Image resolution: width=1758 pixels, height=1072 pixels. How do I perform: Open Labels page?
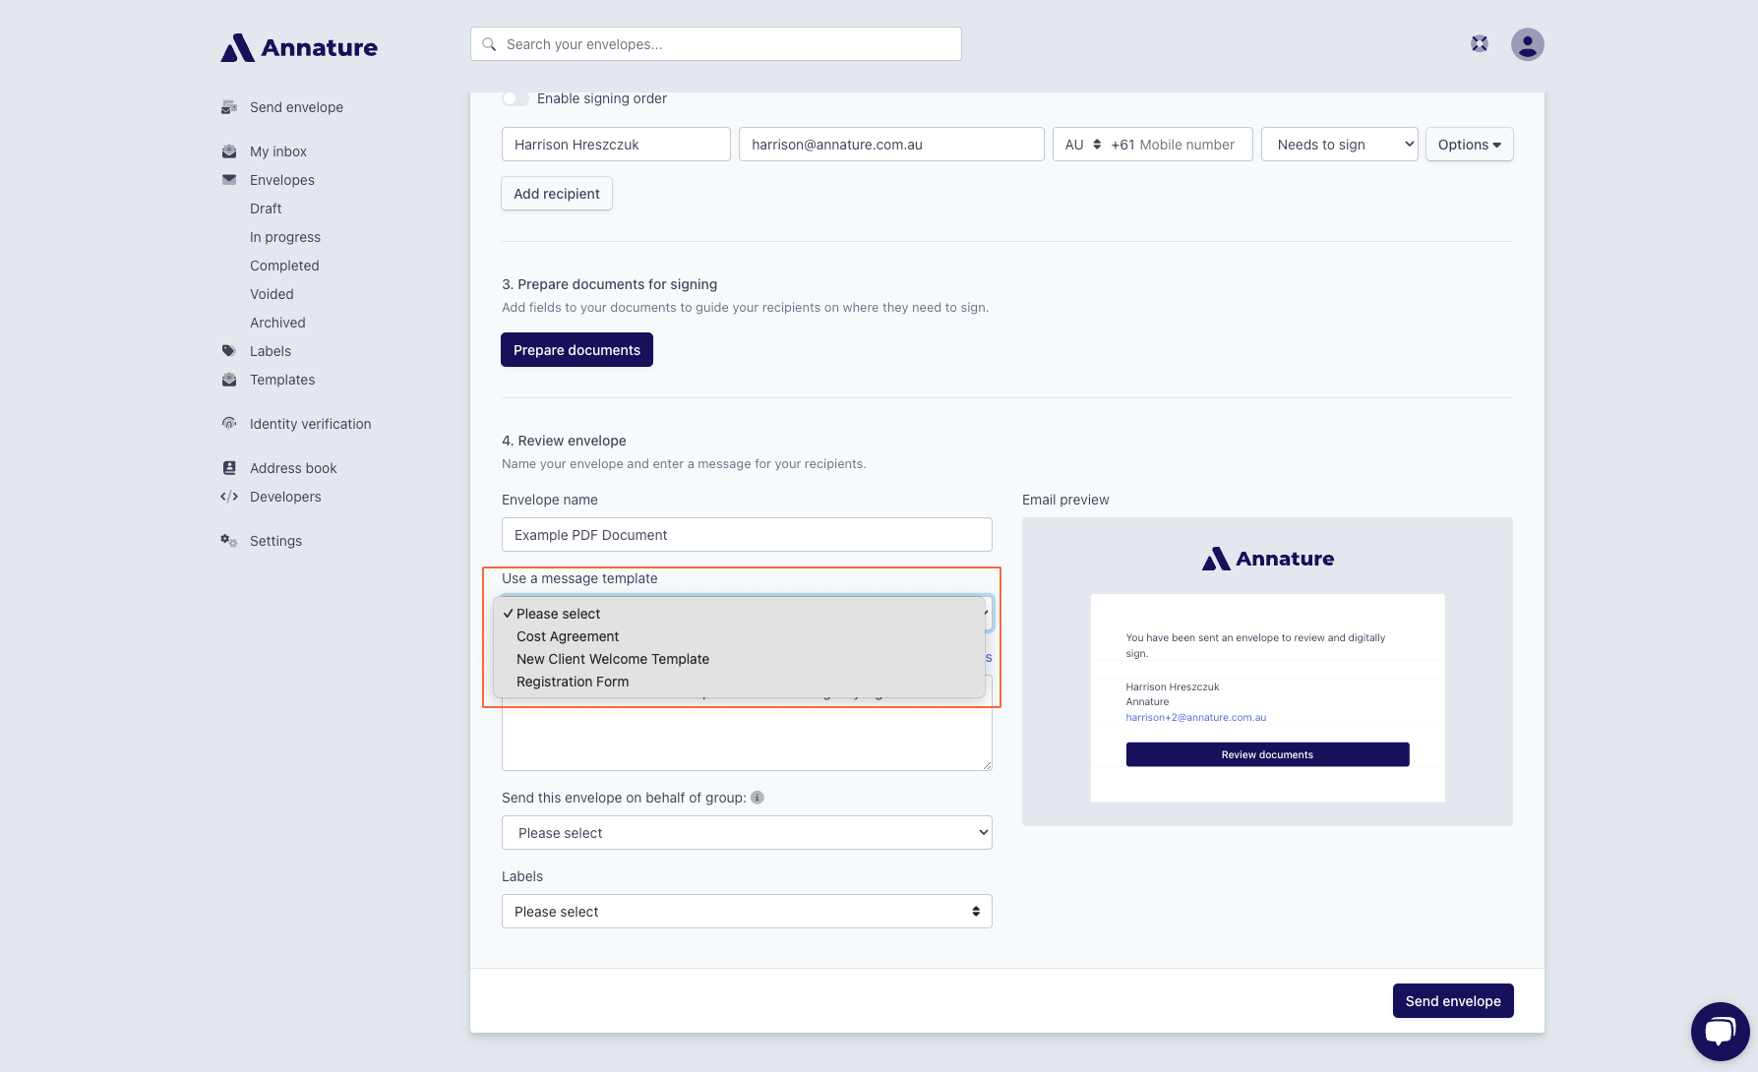(x=271, y=351)
